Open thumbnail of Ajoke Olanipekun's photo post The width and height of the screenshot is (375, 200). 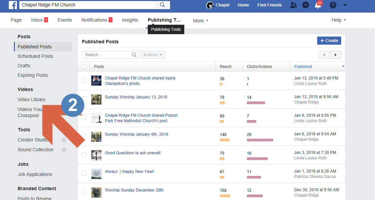point(96,81)
